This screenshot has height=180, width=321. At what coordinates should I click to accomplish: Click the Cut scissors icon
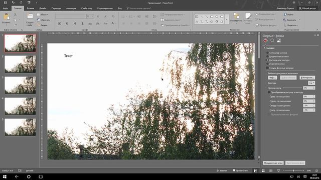coord(15,14)
